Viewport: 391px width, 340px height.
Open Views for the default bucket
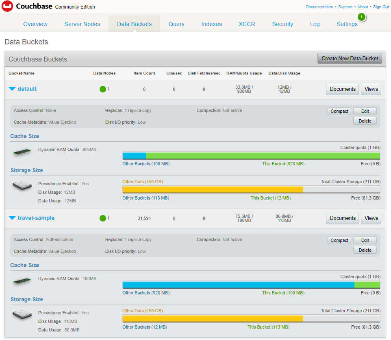tap(371, 89)
